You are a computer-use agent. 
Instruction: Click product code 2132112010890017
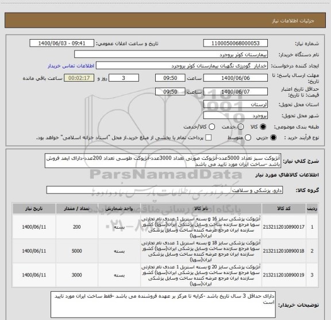(x=283, y=227)
